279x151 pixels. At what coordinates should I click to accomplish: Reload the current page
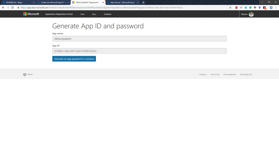tap(13, 8)
